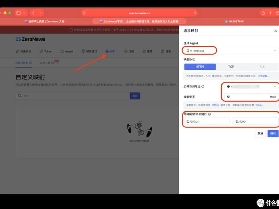Click the privacy shield icon in address bar

tap(84, 13)
